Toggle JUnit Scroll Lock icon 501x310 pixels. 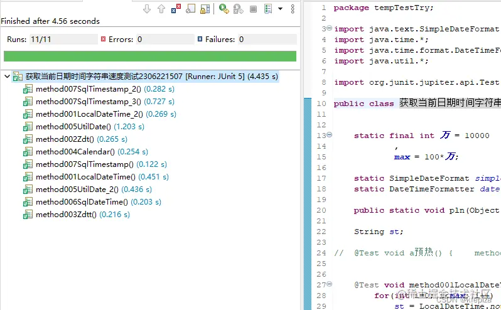205,9
